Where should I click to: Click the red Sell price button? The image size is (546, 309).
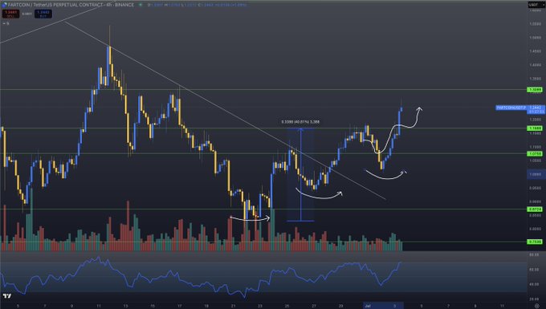click(x=10, y=14)
